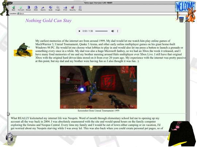Play the audio track
This screenshot has height=147, width=197.
tap(80, 31)
